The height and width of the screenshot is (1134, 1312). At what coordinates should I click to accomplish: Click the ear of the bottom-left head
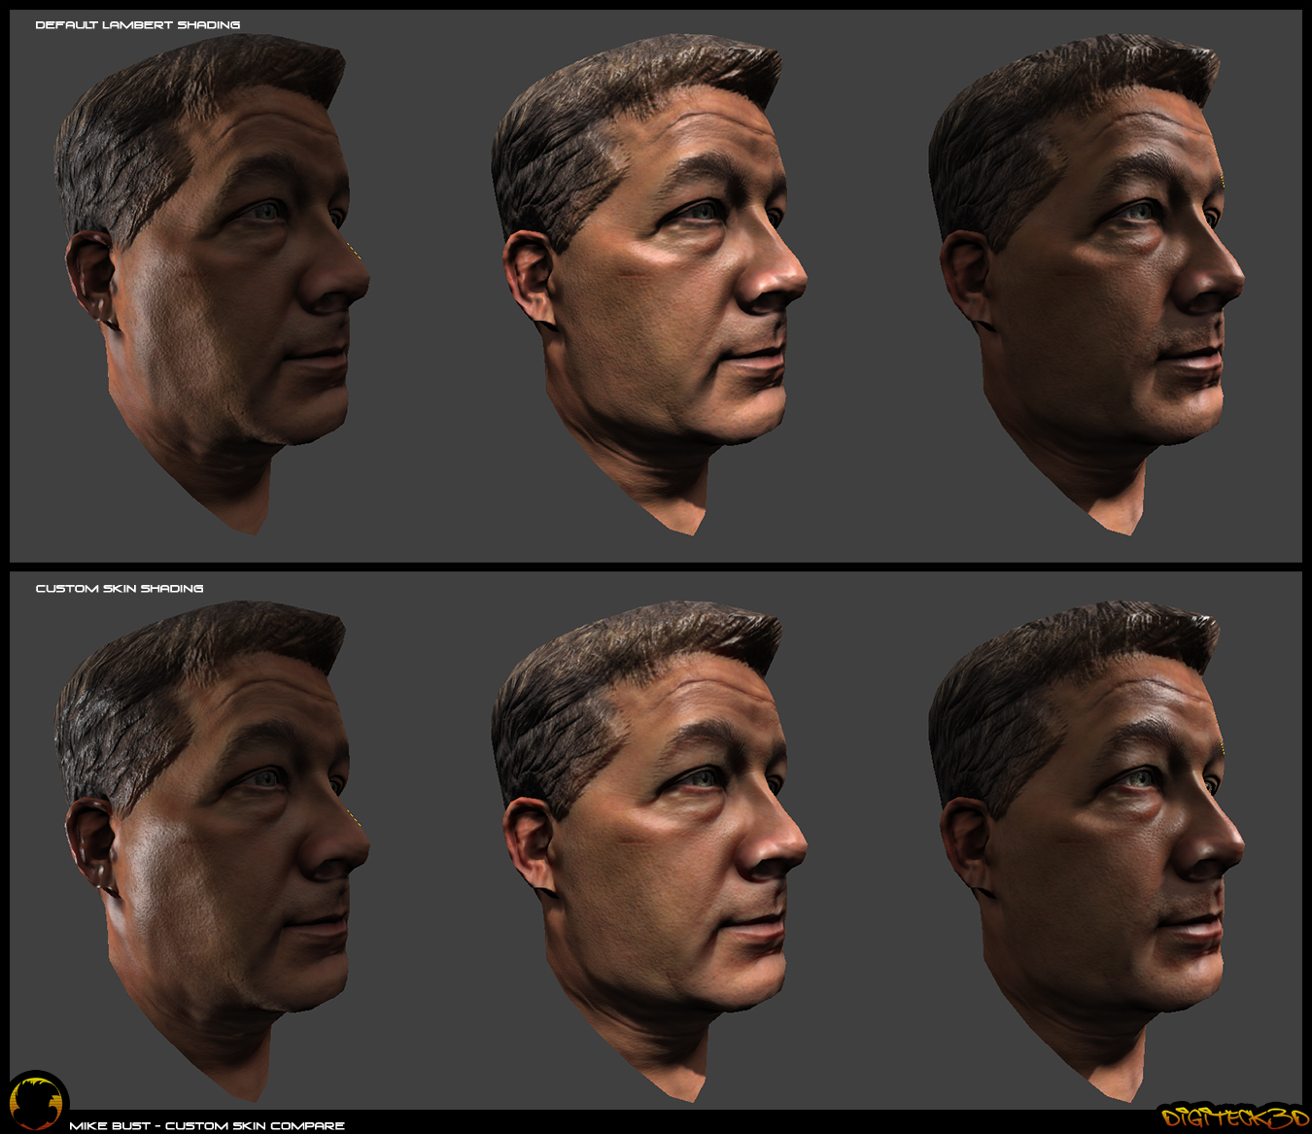[89, 841]
